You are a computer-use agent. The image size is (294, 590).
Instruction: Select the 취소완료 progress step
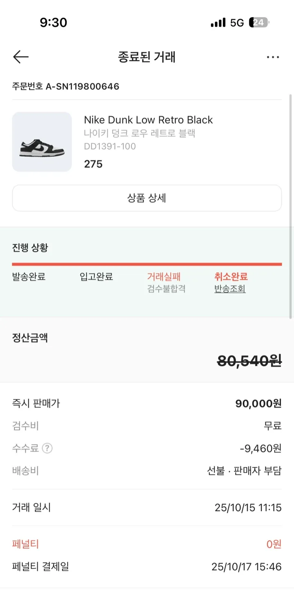pyautogui.click(x=231, y=277)
